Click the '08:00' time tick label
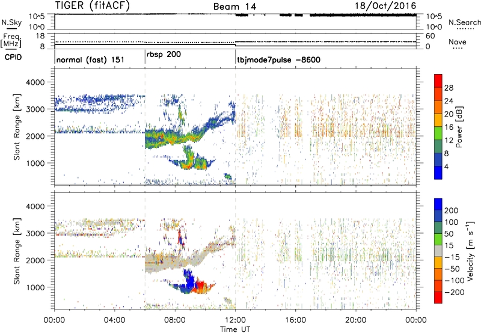Image resolution: width=481 pixels, height=333 pixels. [175, 320]
